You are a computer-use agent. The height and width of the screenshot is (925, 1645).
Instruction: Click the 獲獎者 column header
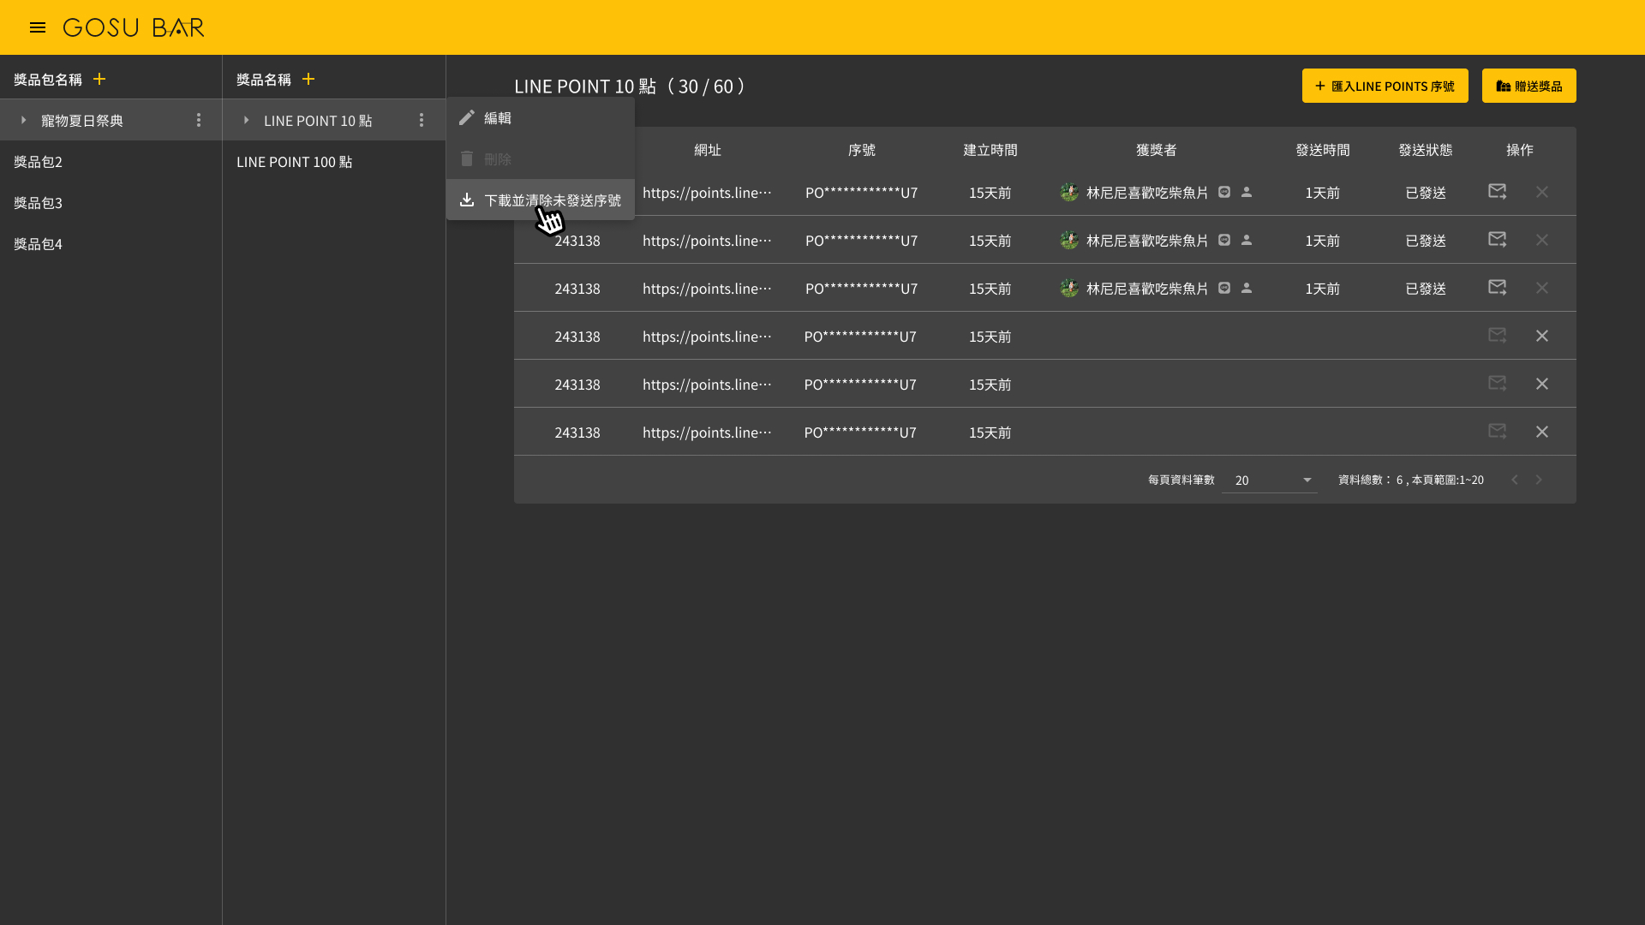tap(1156, 150)
